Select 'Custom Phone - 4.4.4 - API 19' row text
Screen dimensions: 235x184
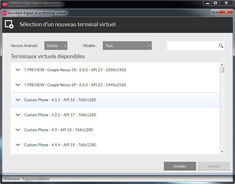coord(60,145)
